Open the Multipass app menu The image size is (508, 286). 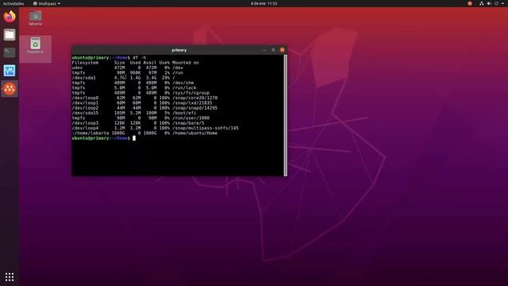47,3
